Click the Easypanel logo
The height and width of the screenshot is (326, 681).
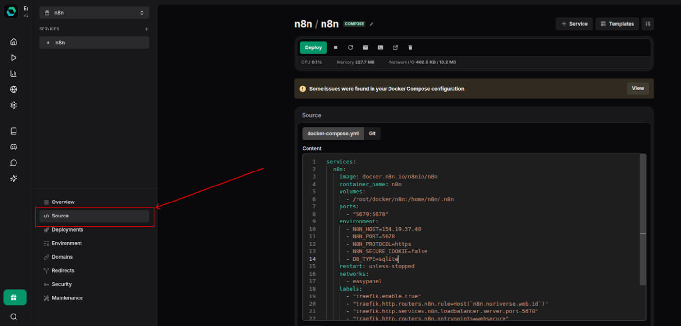(x=11, y=12)
